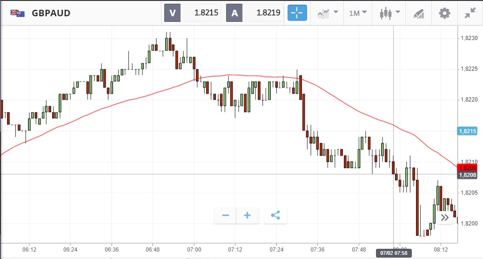This screenshot has width=483, height=259.
Task: Open the indicators dropdown
Action: (x=327, y=13)
